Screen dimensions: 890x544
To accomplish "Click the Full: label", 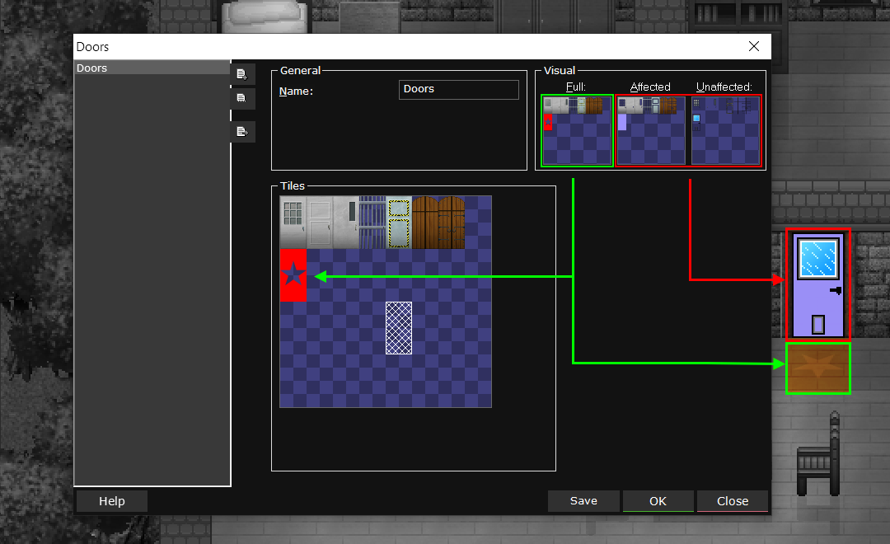I will click(575, 87).
